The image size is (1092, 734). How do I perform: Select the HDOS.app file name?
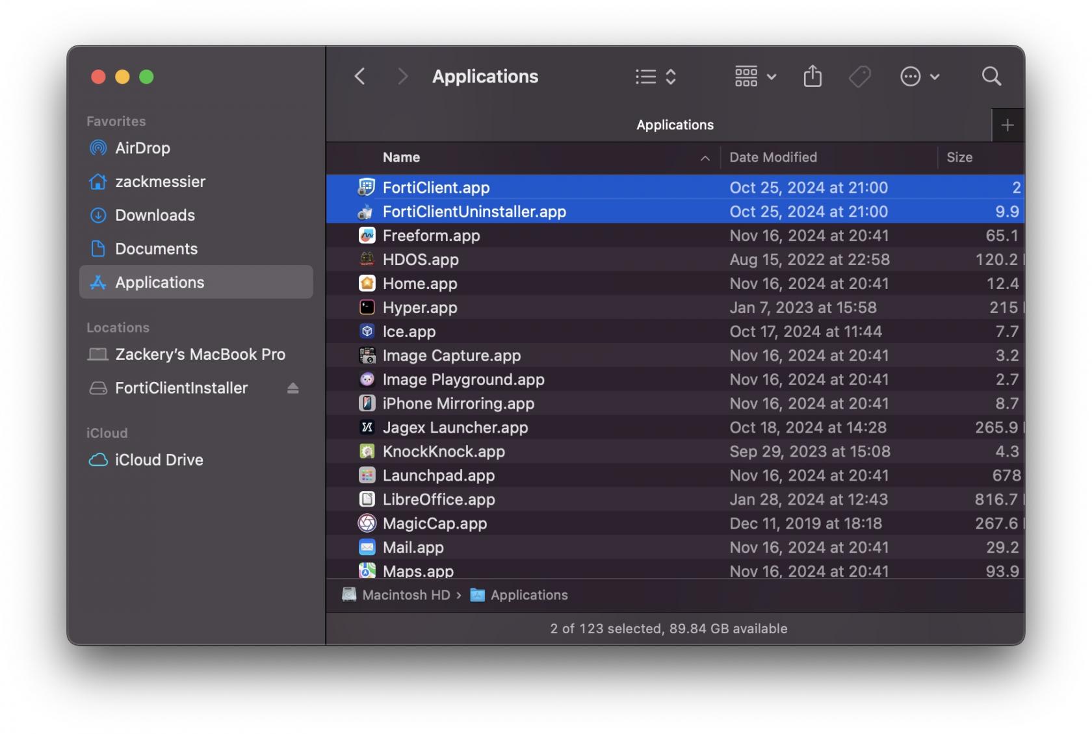coord(421,260)
